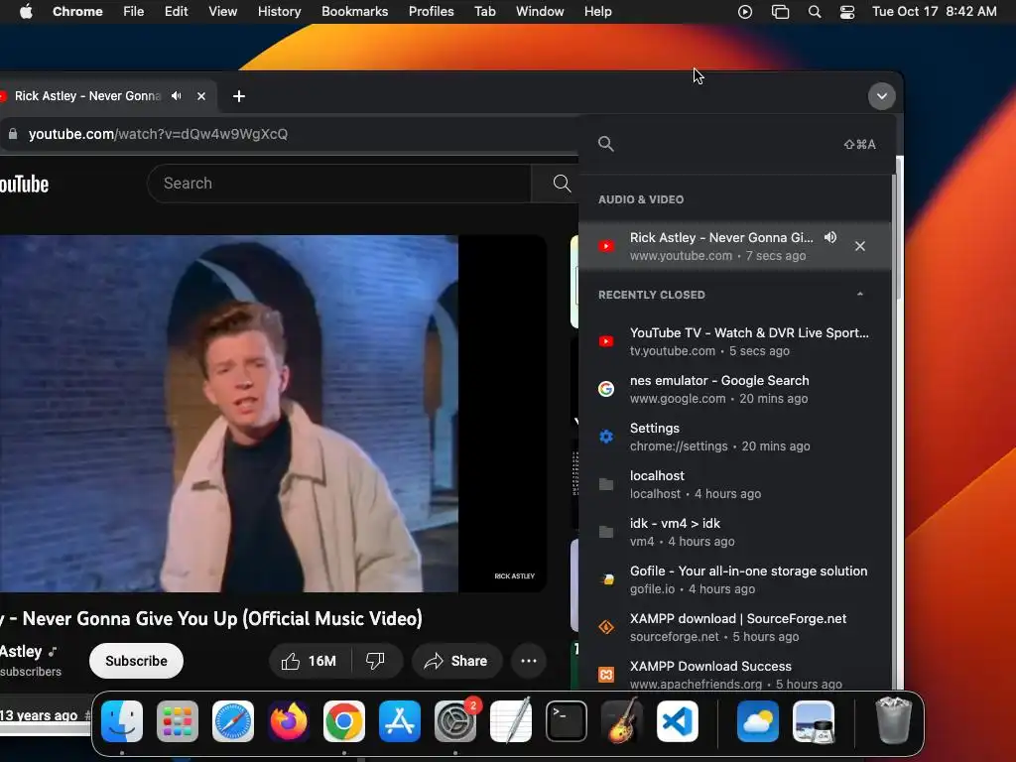The width and height of the screenshot is (1016, 762).
Task: Open a new tab with plus button
Action: coord(238,96)
